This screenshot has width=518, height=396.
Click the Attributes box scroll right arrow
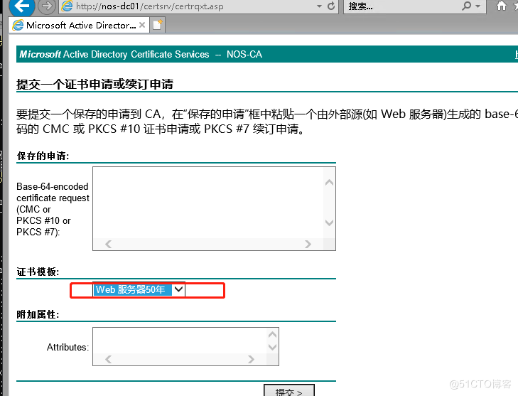(251, 359)
